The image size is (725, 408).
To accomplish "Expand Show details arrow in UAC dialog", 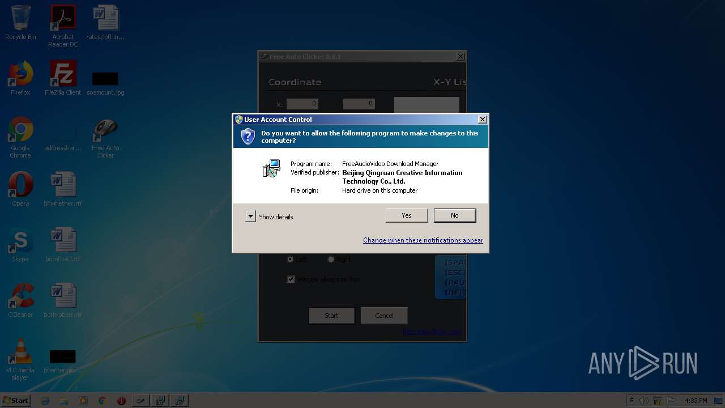I will point(250,216).
